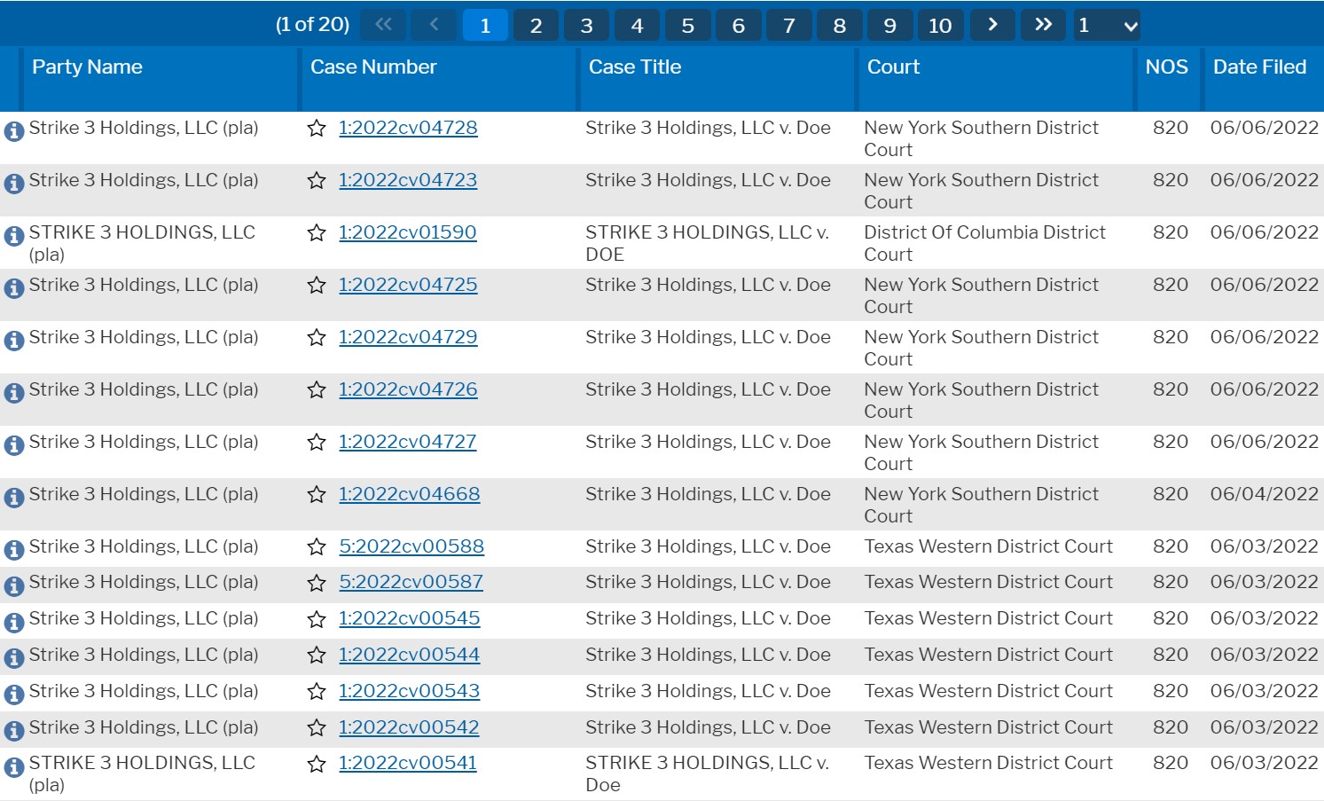This screenshot has width=1324, height=801.
Task: Go to results page 9
Action: click(x=889, y=25)
